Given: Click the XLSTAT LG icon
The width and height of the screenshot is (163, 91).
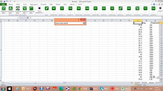Looking at the screenshot, I should pos(145,8).
